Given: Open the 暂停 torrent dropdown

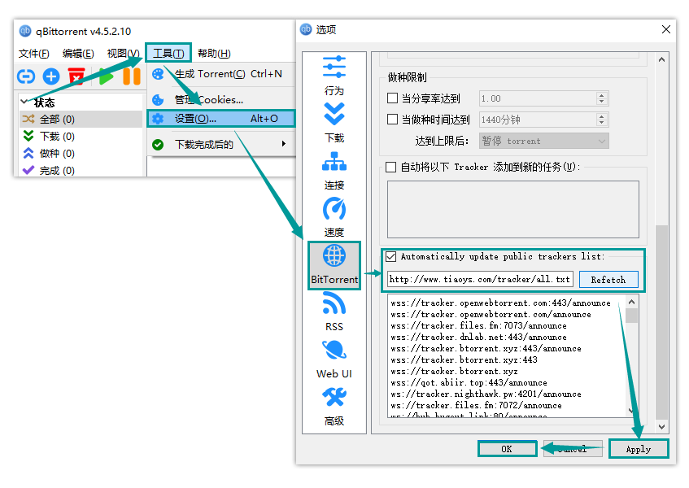Looking at the screenshot, I should pos(543,141).
